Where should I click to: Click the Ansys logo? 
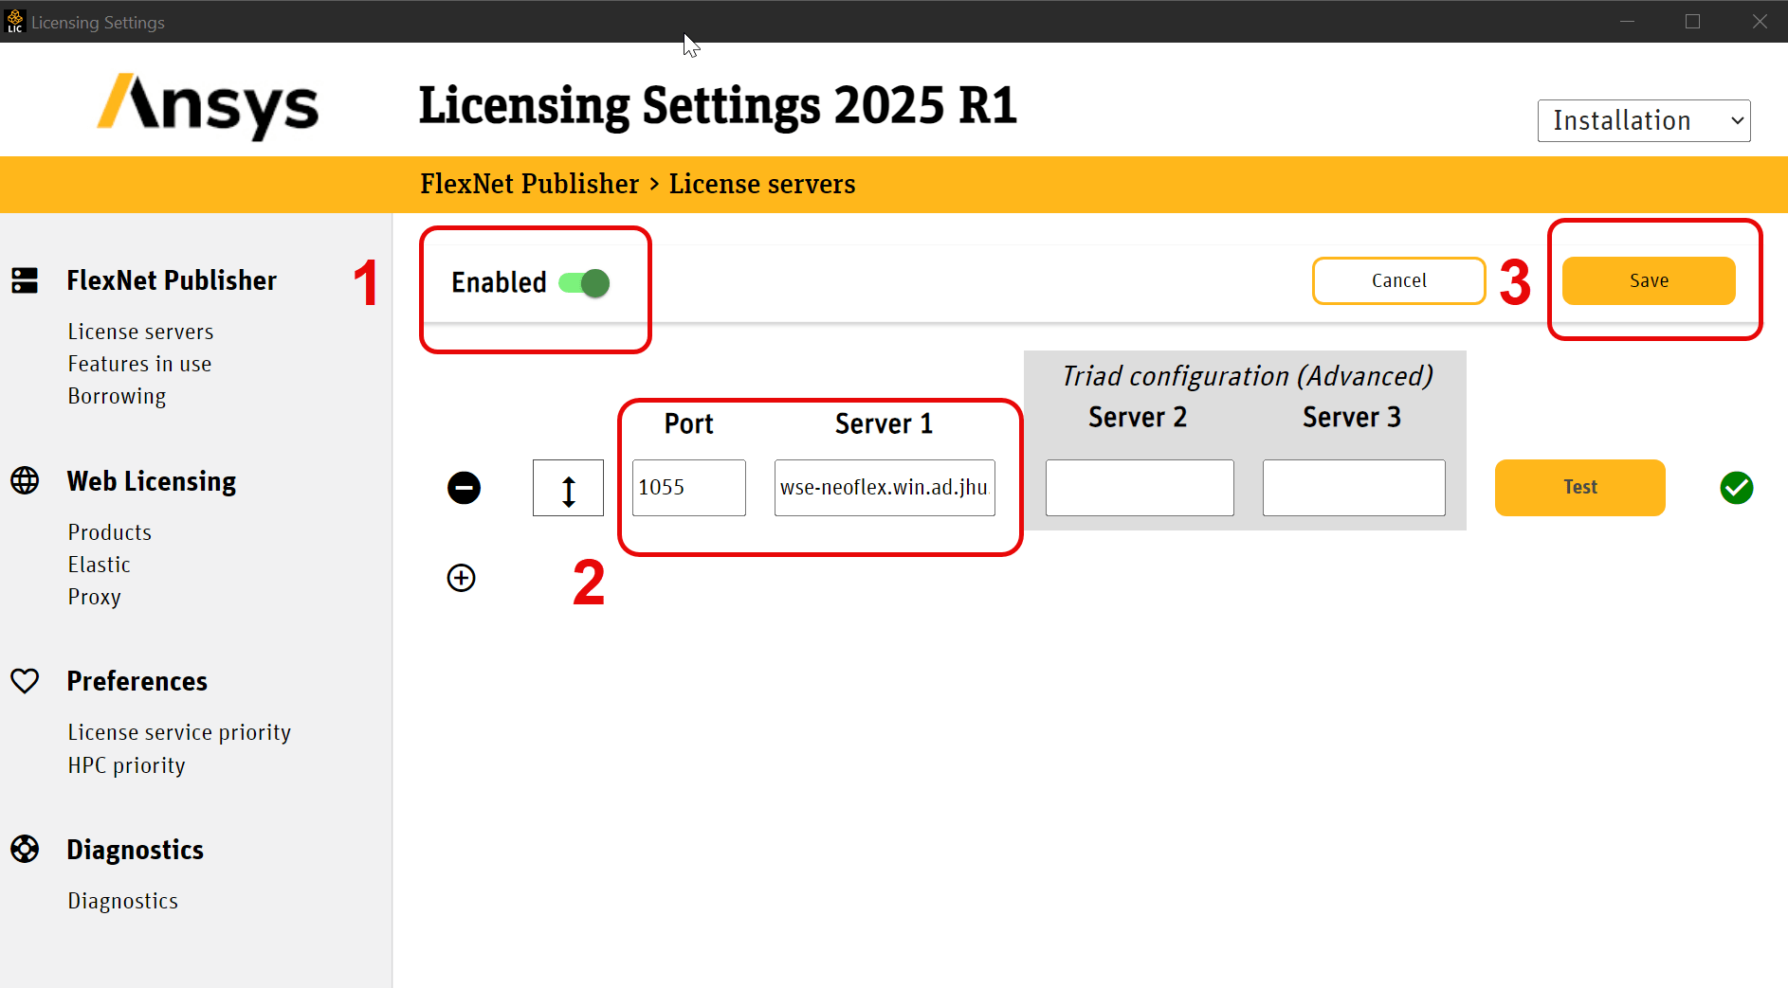pyautogui.click(x=208, y=106)
